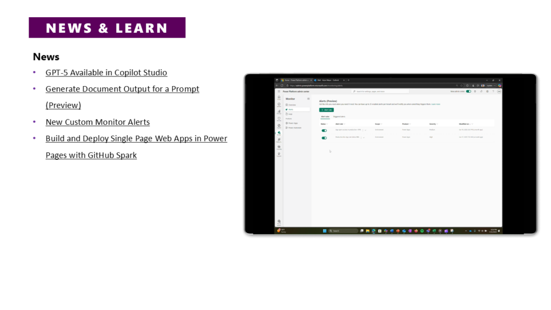Select the Power Platform admin browser tab

click(296, 80)
